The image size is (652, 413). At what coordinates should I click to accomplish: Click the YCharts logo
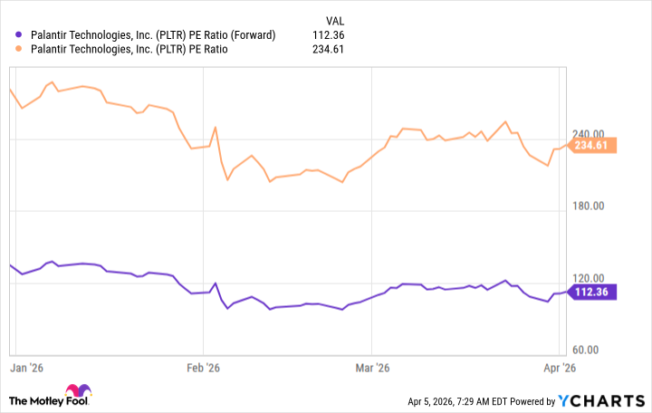(x=599, y=400)
